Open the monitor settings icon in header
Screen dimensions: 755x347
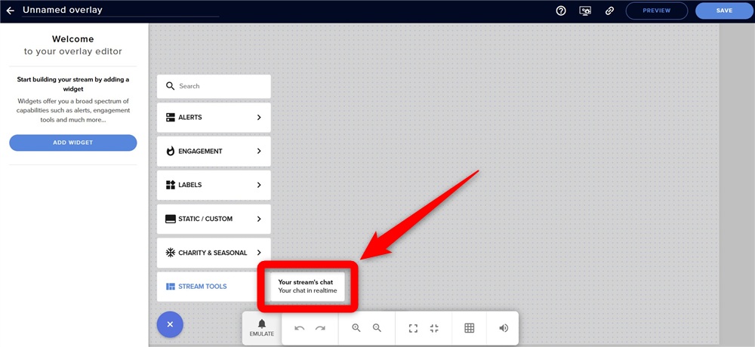coord(585,11)
